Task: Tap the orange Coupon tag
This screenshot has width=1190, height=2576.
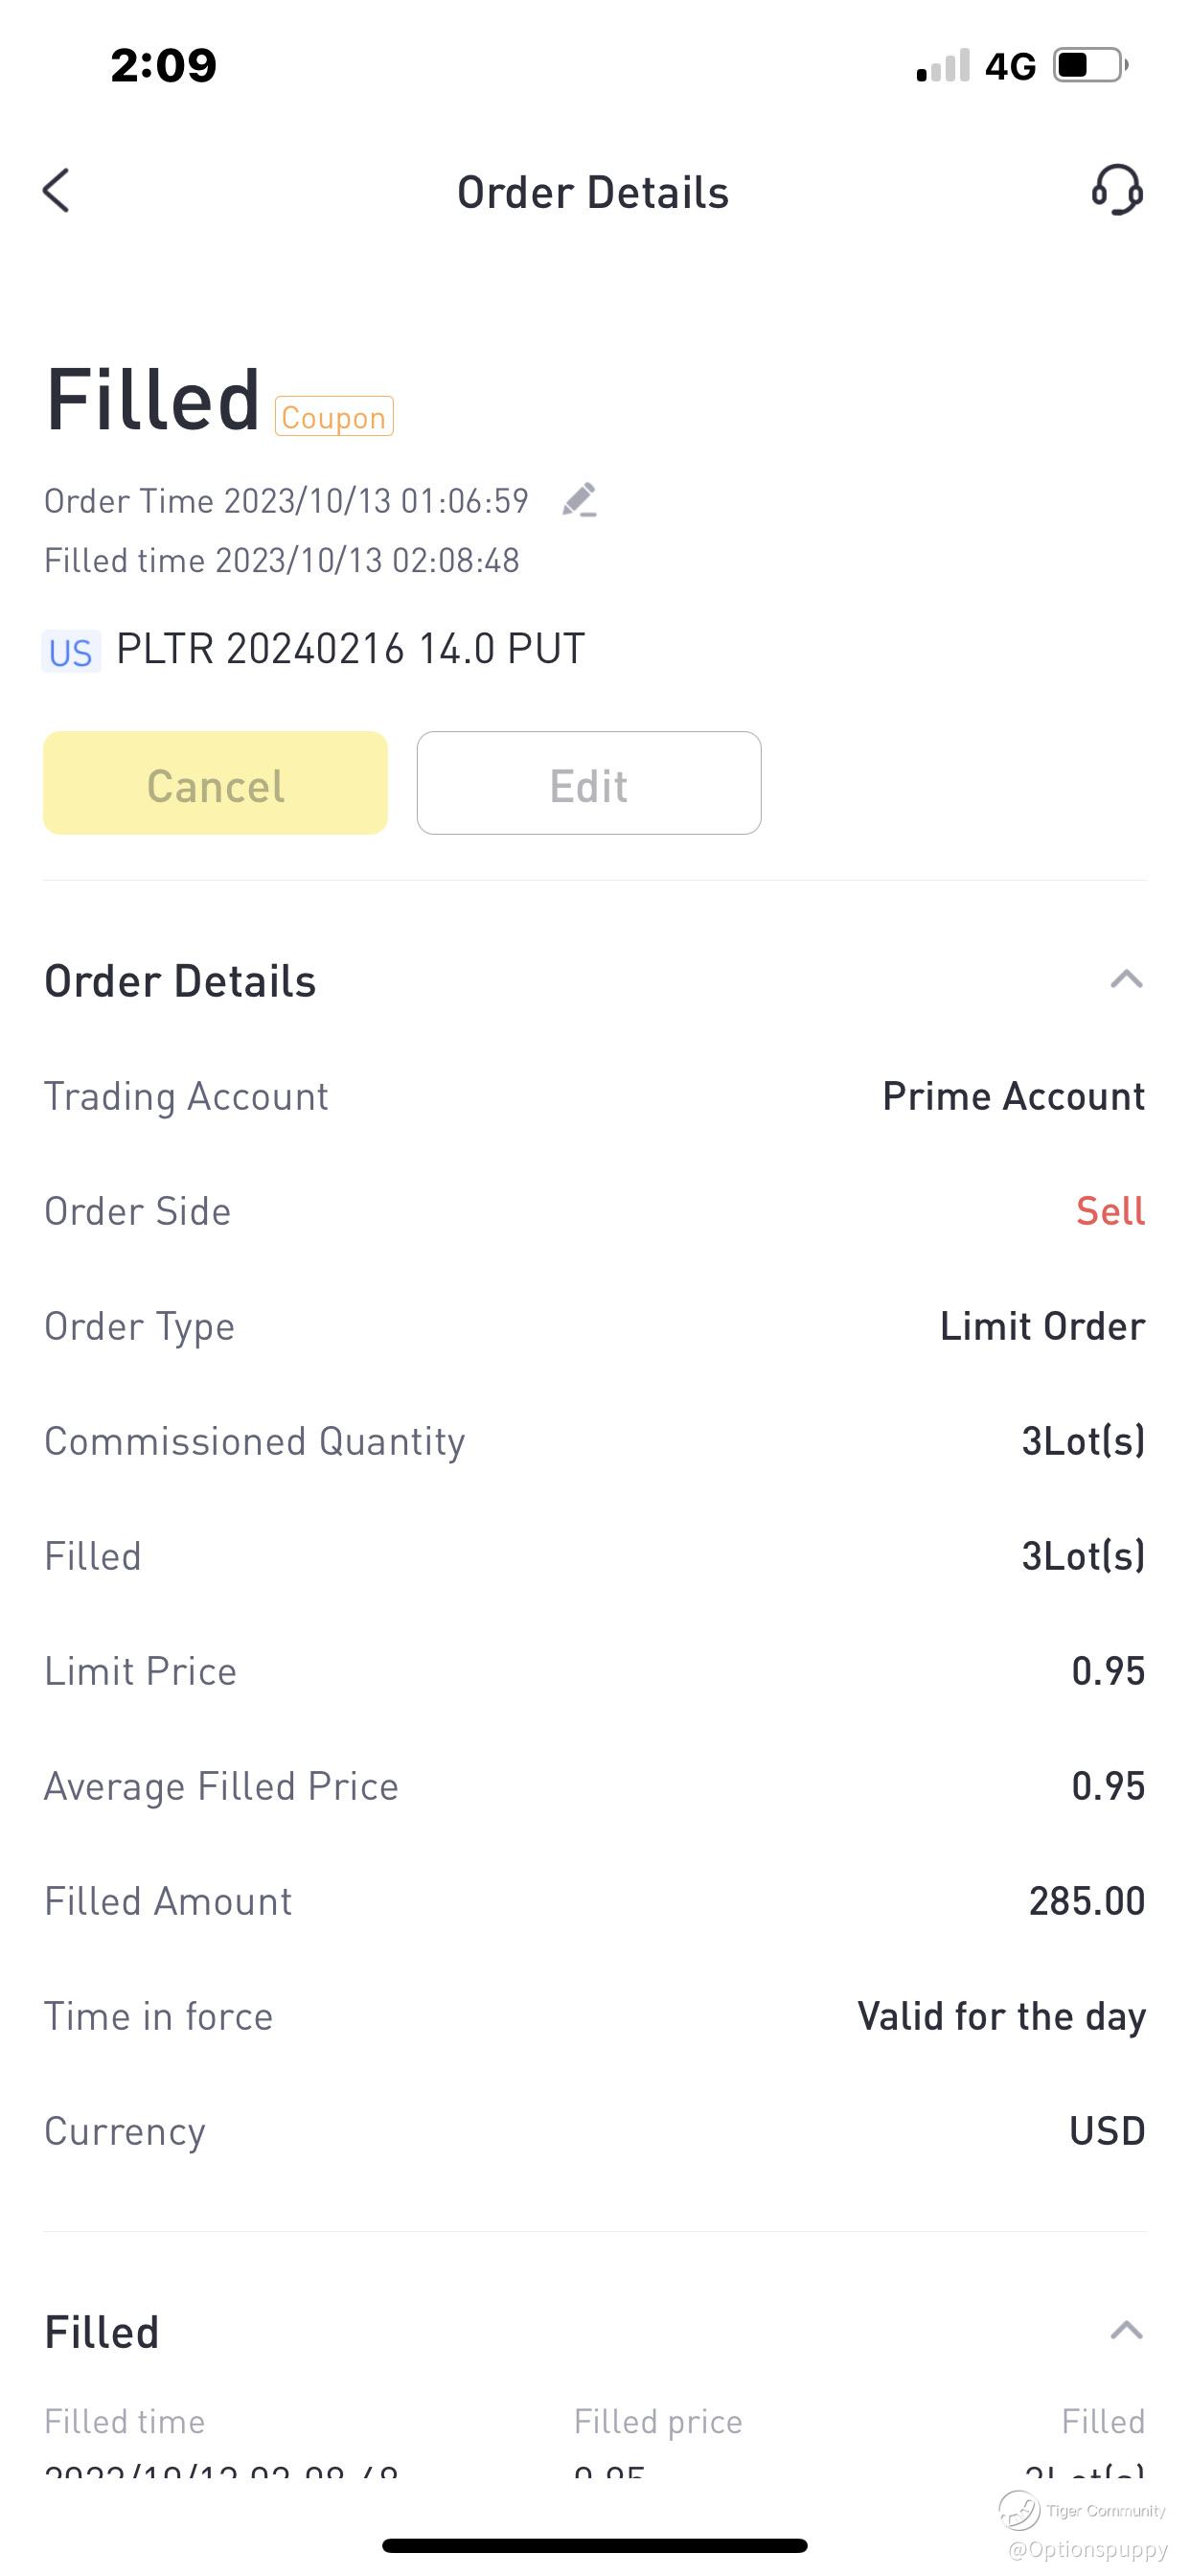Action: click(334, 417)
